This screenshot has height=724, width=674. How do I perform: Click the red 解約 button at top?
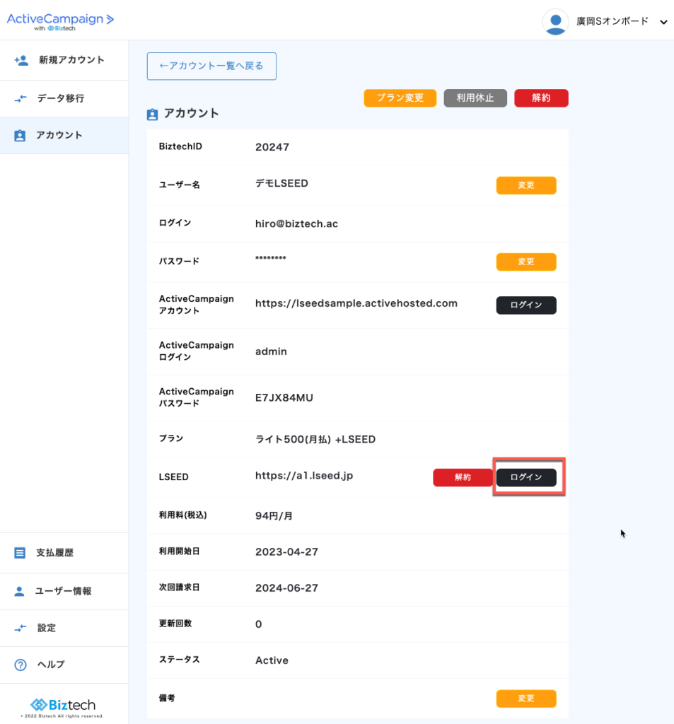[541, 98]
